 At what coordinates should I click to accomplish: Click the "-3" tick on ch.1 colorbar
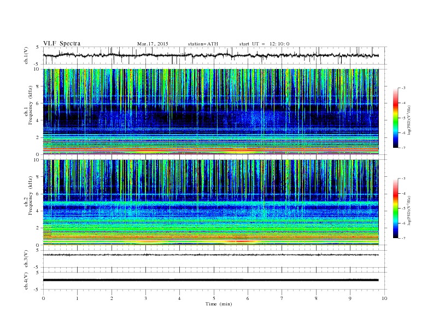(403, 88)
